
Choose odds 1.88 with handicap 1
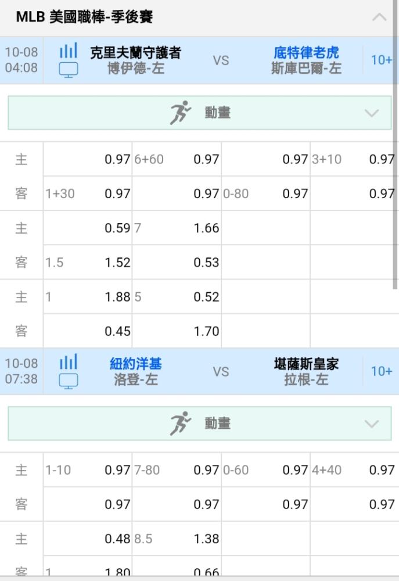[88, 297]
